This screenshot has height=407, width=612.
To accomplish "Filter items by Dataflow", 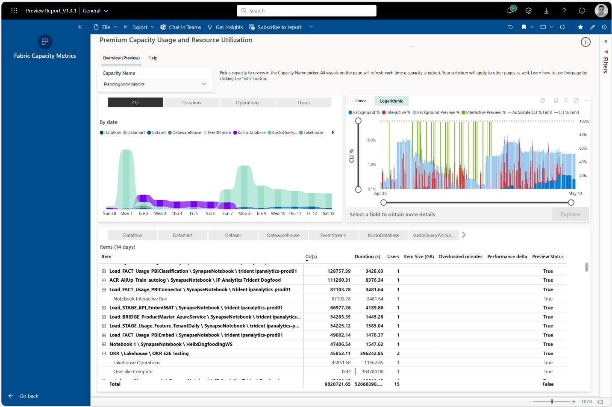I will (132, 235).
